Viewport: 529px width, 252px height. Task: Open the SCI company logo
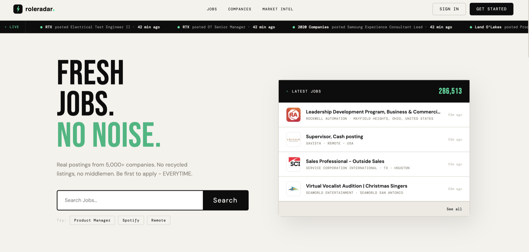pyautogui.click(x=293, y=164)
